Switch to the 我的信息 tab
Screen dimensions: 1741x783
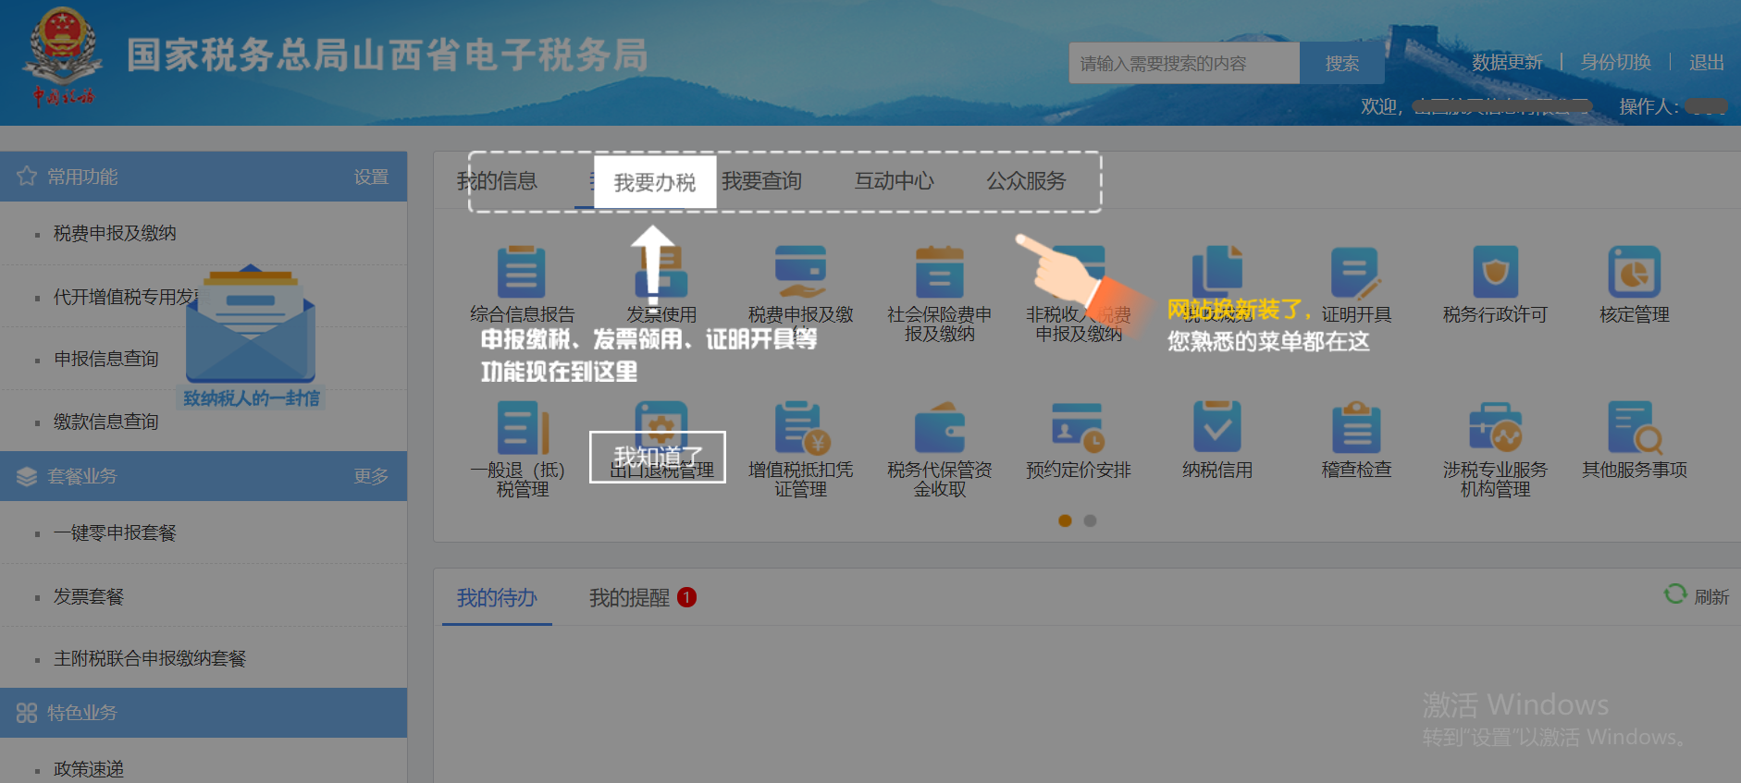coord(497,180)
